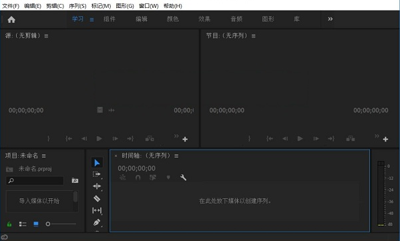Step forward one frame in Source monitor
Screen dimensions: 400x241
tap(116, 139)
